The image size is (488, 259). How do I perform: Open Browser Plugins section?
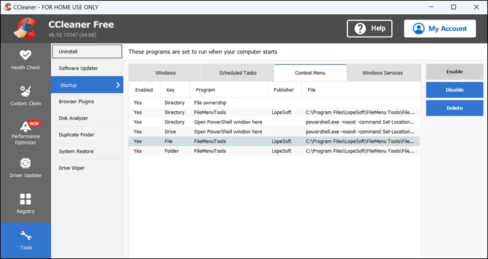click(x=87, y=102)
